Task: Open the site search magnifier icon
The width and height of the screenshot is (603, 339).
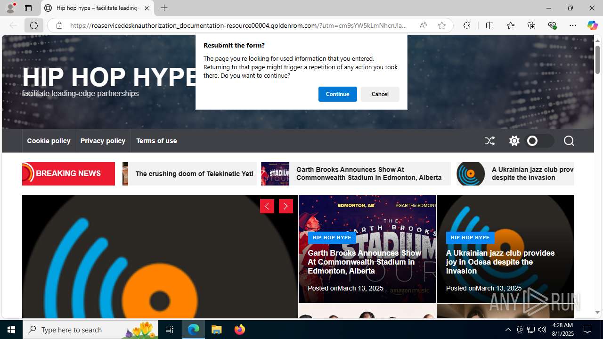Action: point(569,141)
